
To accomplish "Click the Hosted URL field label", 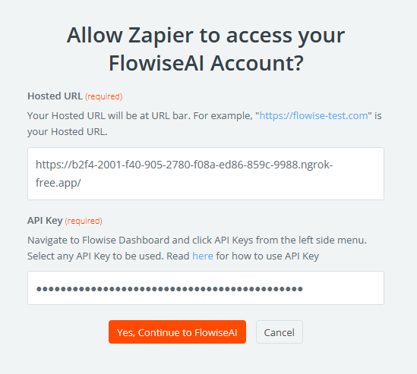I will 55,96.
